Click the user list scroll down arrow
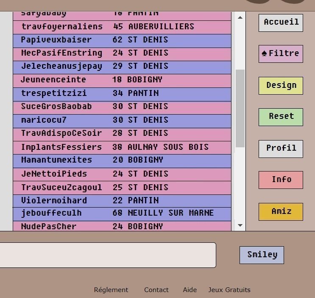This screenshot has width=315, height=298. pos(240,225)
